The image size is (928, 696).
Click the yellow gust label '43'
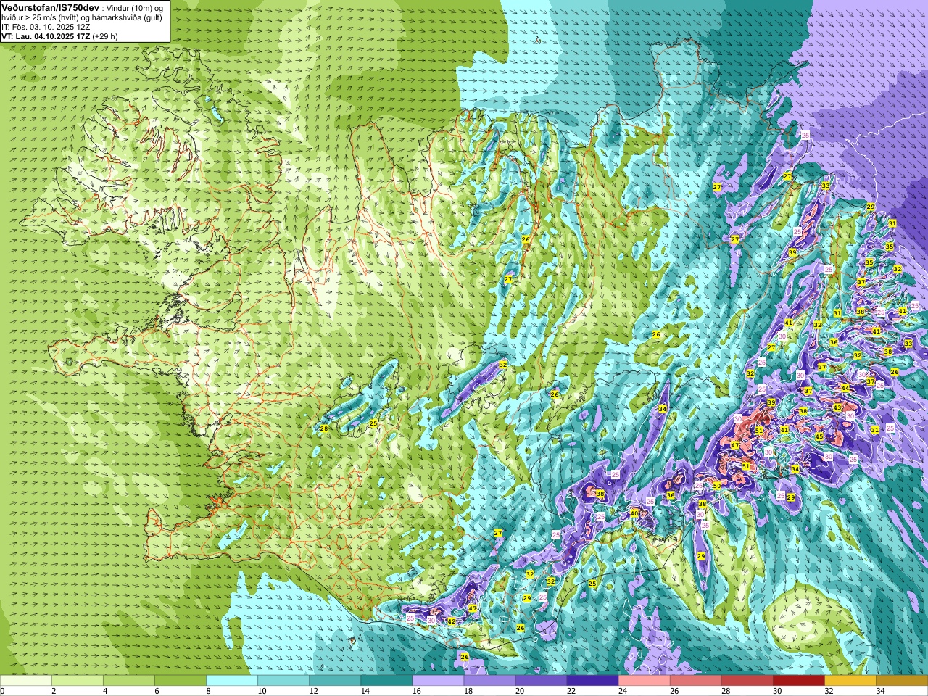837,408
